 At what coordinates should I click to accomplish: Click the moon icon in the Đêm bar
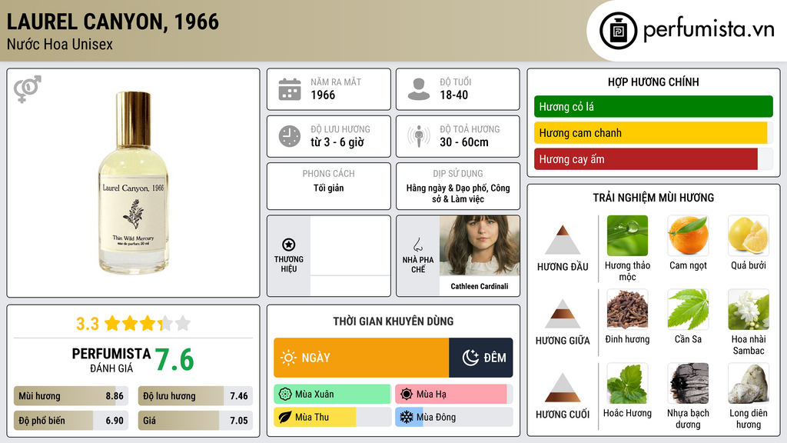coord(470,358)
